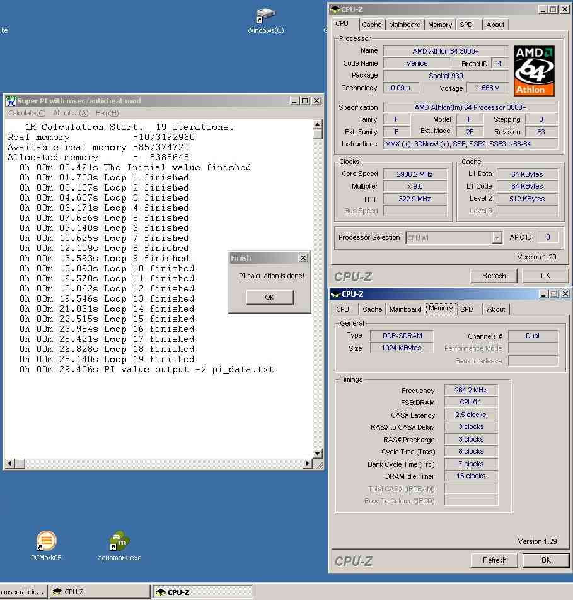The width and height of the screenshot is (573, 600).
Task: Click the processor Name field AMD Athlon 64 3000+
Action: [446, 51]
